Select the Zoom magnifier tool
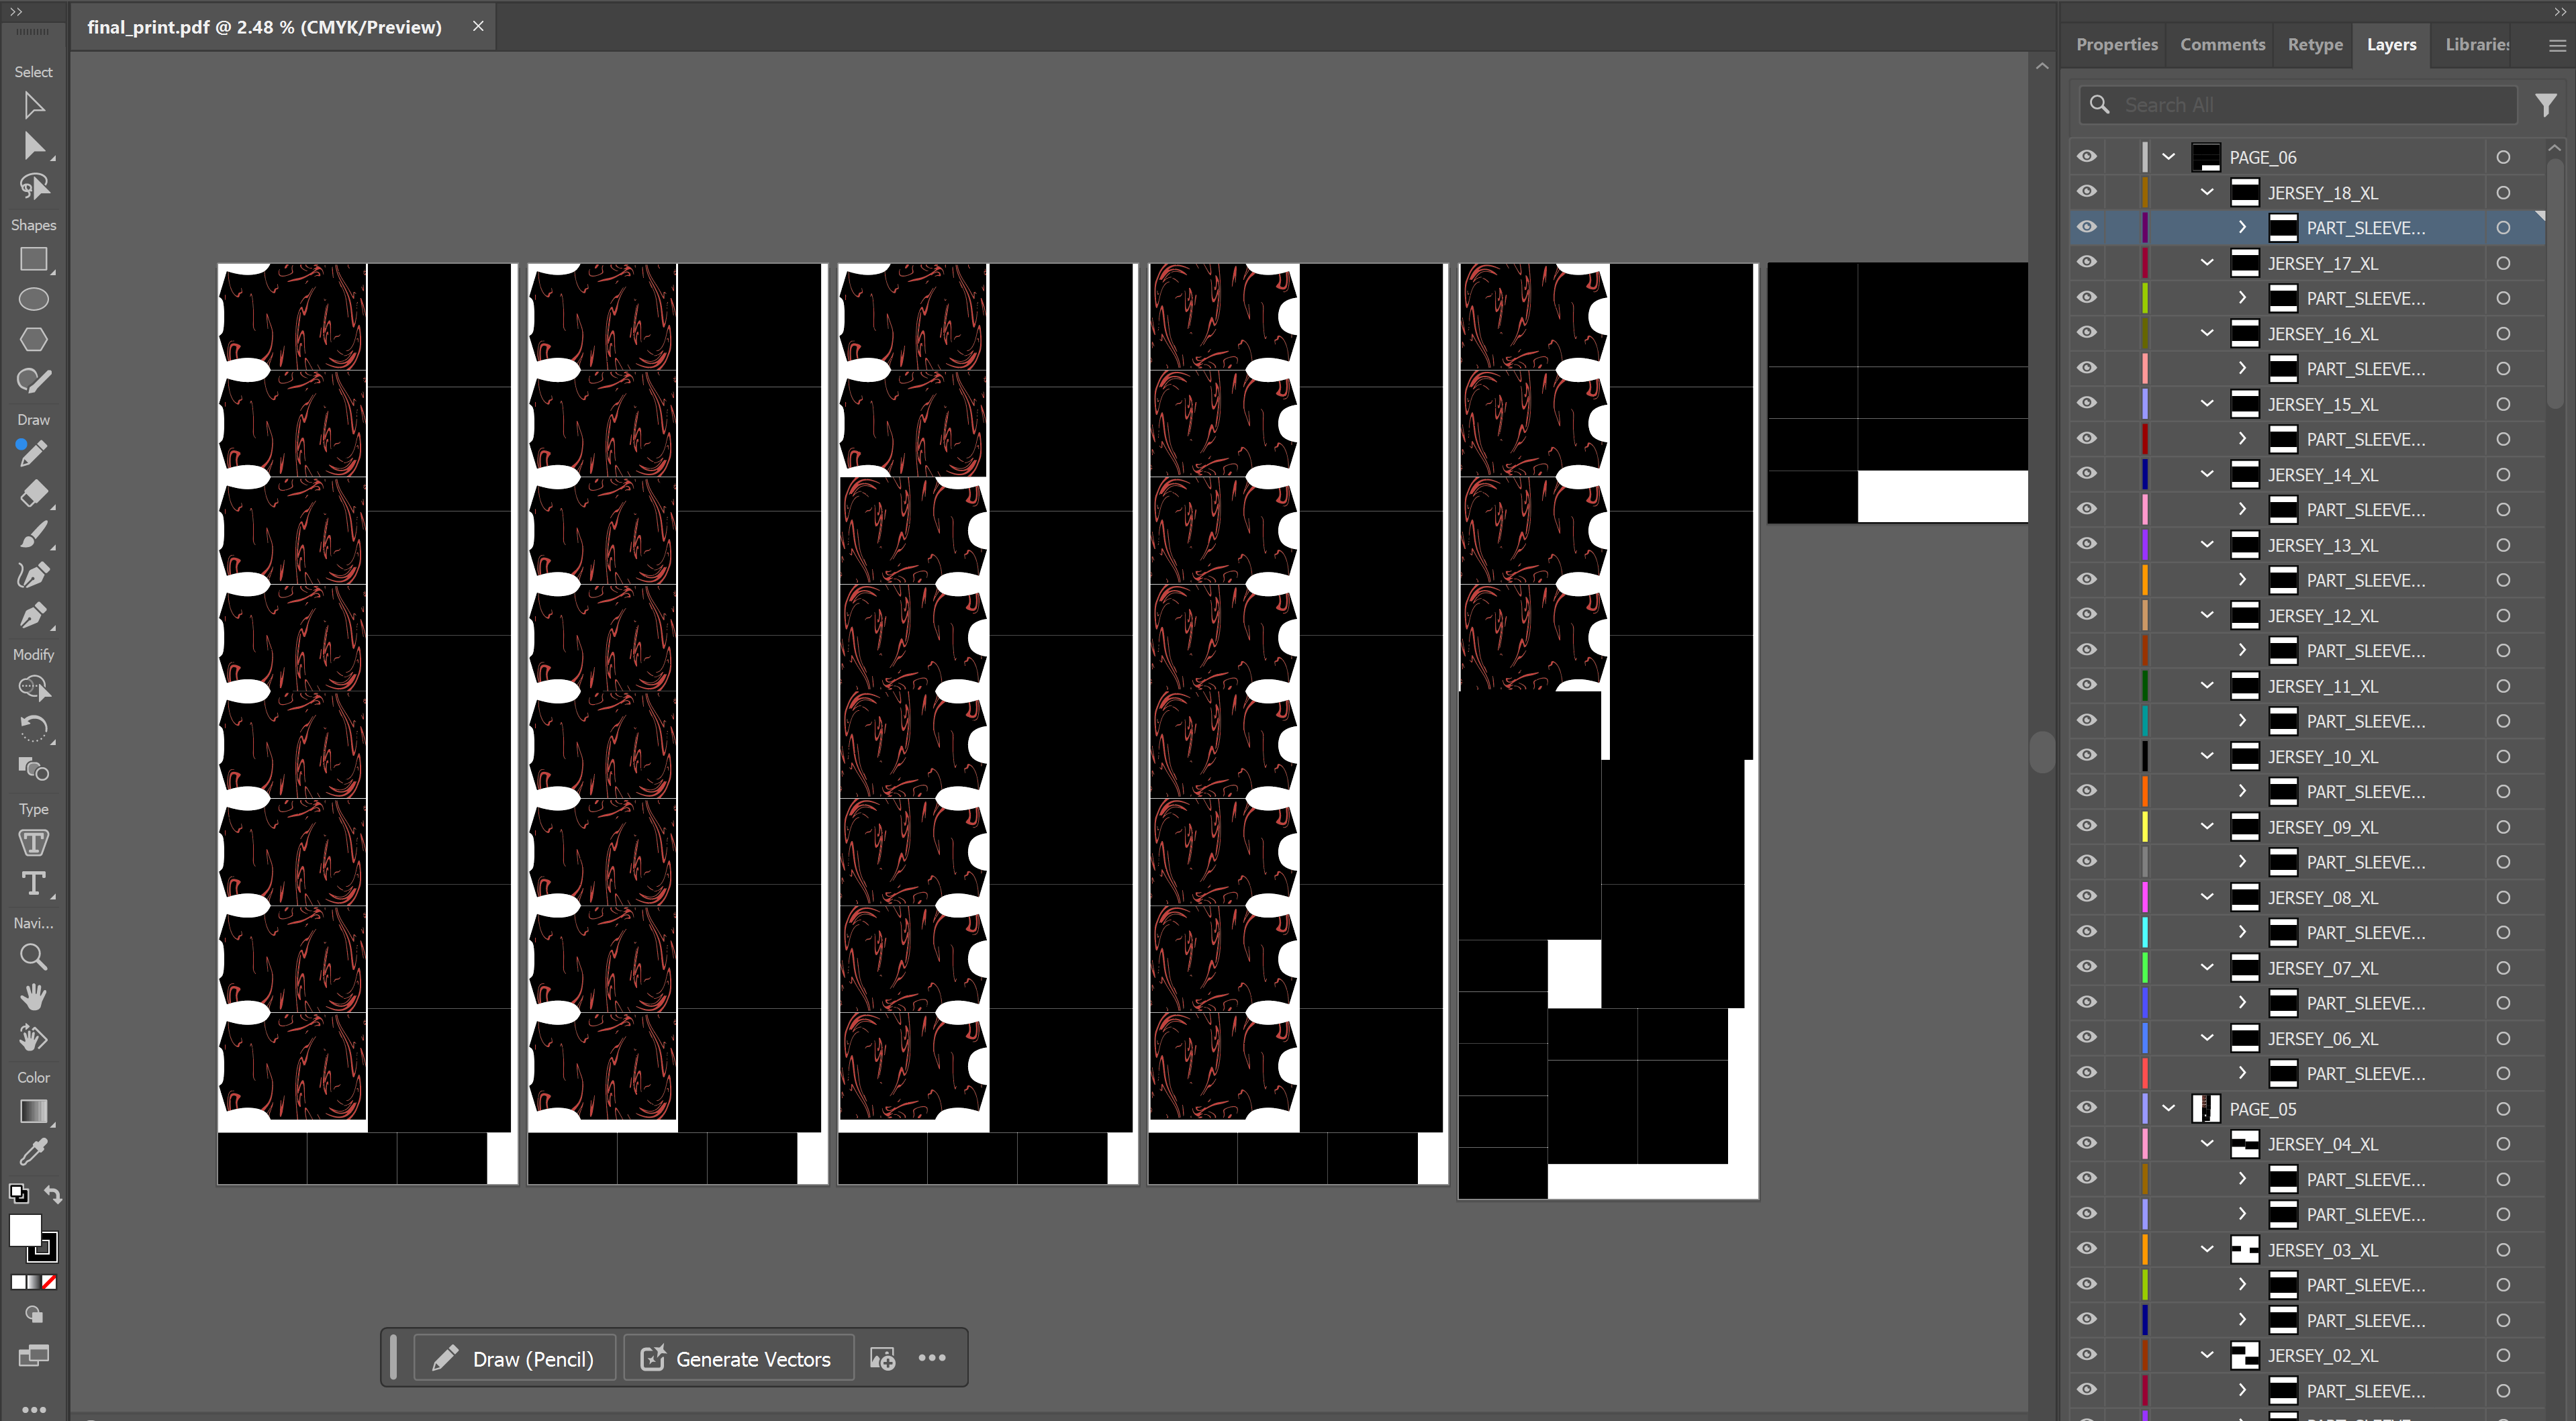This screenshot has width=2576, height=1421. [33, 957]
